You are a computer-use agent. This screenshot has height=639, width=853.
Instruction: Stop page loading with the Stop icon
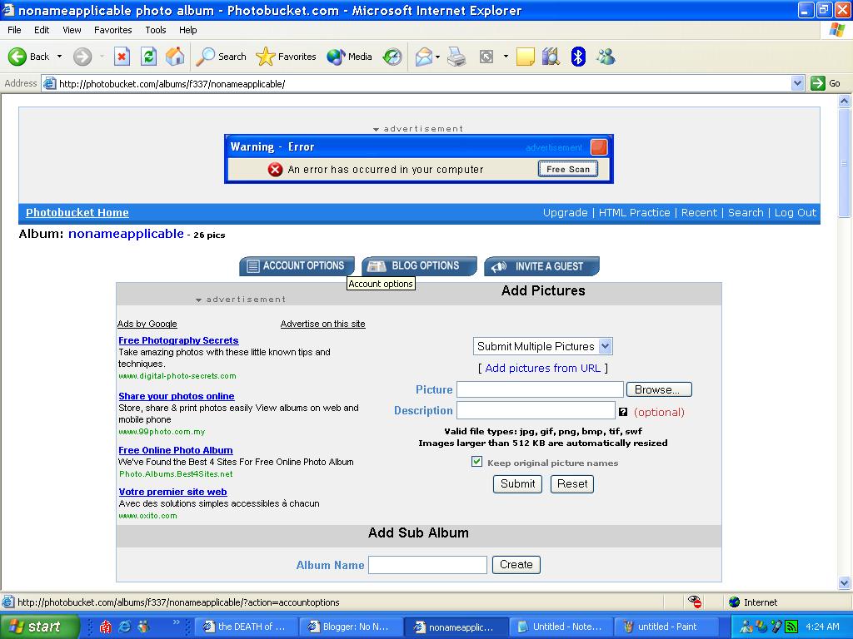point(122,57)
